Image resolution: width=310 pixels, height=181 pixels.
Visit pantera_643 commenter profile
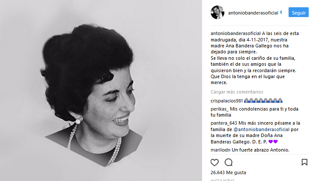(224, 123)
